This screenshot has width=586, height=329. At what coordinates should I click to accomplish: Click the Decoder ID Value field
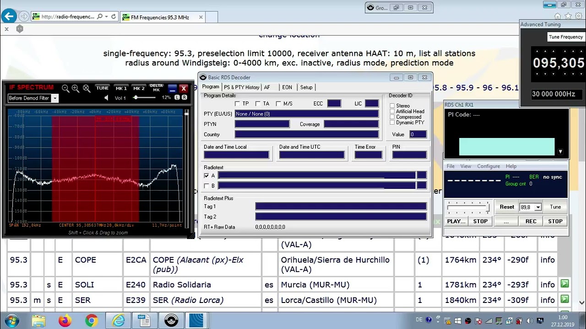point(418,134)
